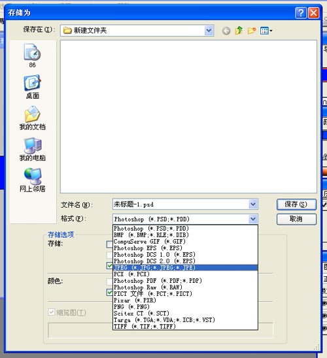The height and width of the screenshot is (358, 327).
Task: Select JPEG format from the list
Action: [185, 268]
